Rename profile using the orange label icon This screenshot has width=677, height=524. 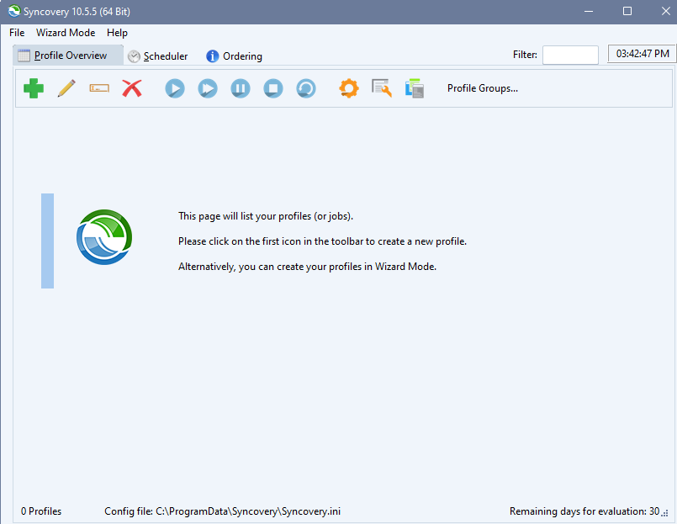[99, 88]
